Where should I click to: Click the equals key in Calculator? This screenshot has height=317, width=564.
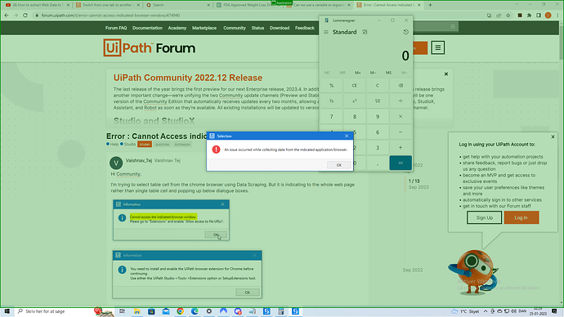(401, 163)
